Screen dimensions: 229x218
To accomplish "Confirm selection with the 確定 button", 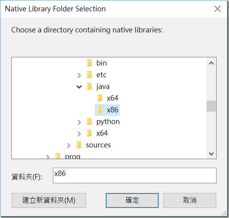I will [132, 200].
